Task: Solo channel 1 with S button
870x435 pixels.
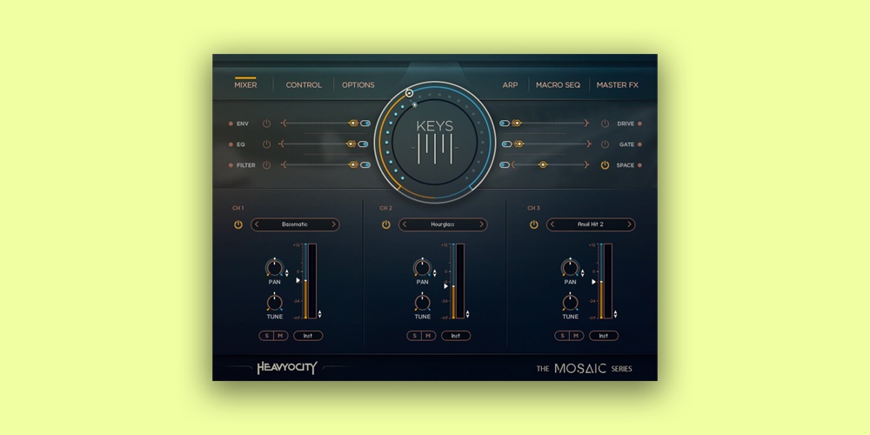Action: (266, 336)
